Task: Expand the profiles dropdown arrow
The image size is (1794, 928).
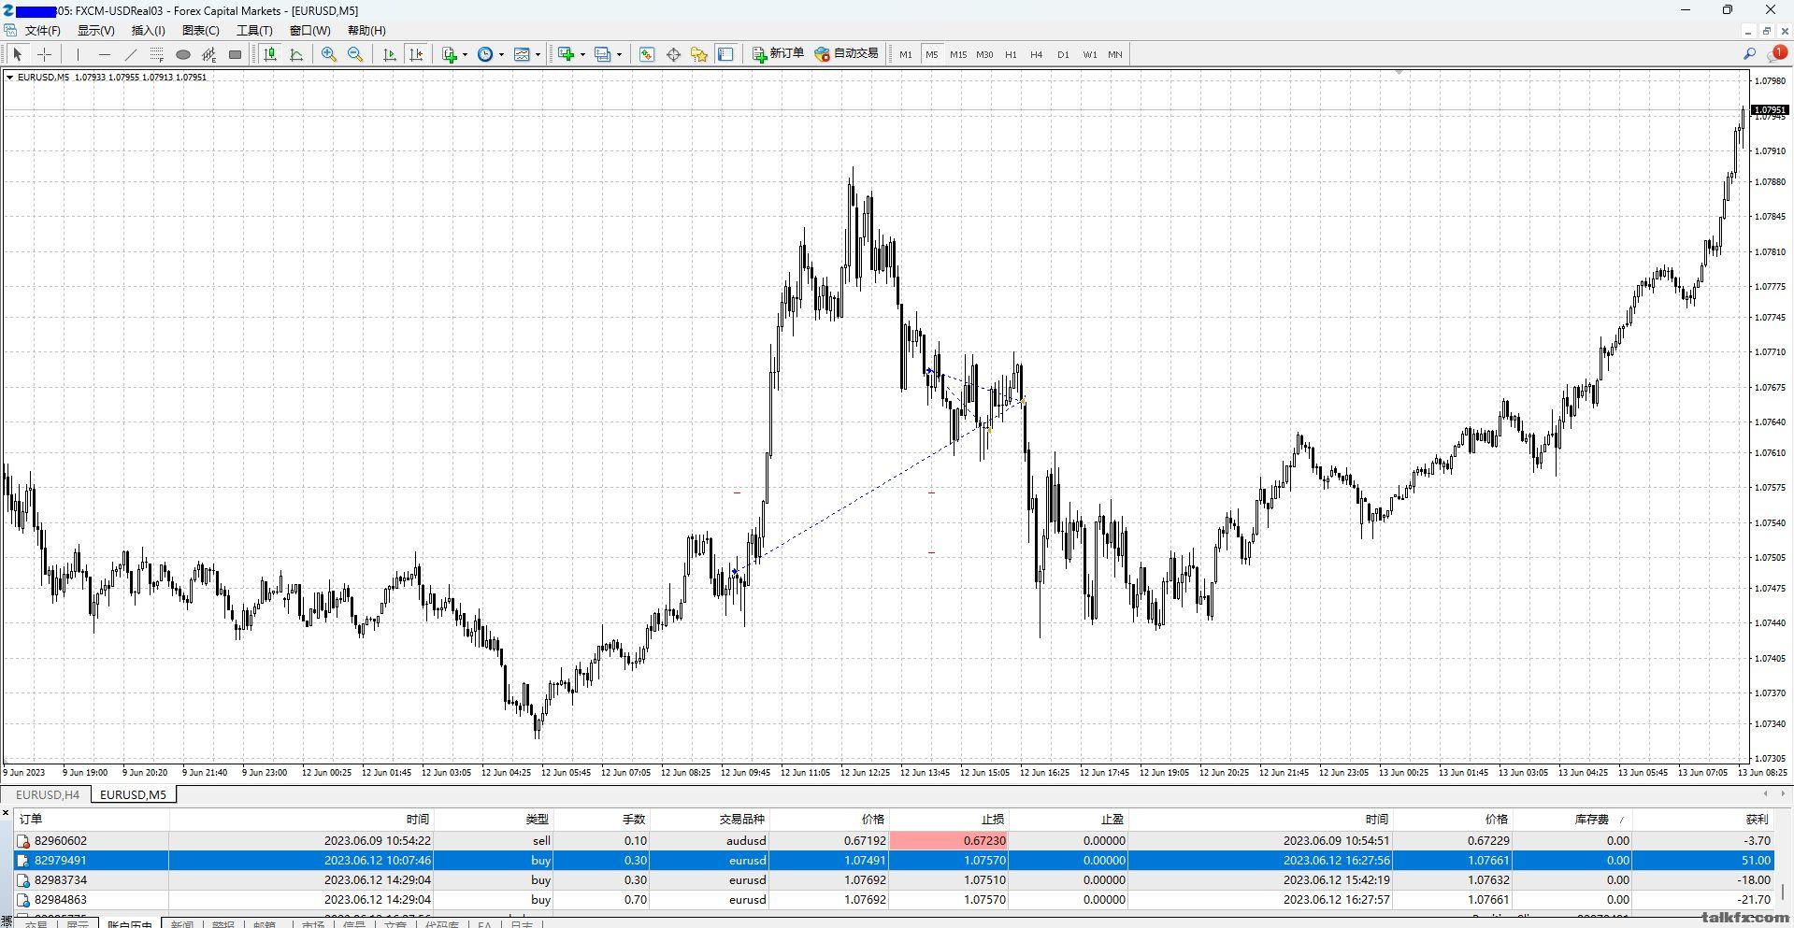Action: (619, 54)
